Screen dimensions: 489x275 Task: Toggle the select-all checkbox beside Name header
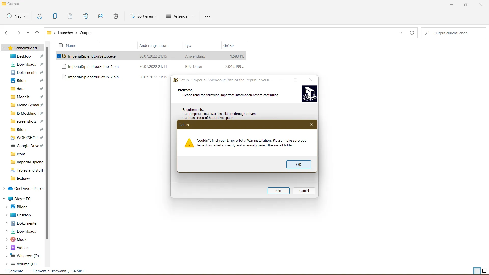[x=61, y=45]
